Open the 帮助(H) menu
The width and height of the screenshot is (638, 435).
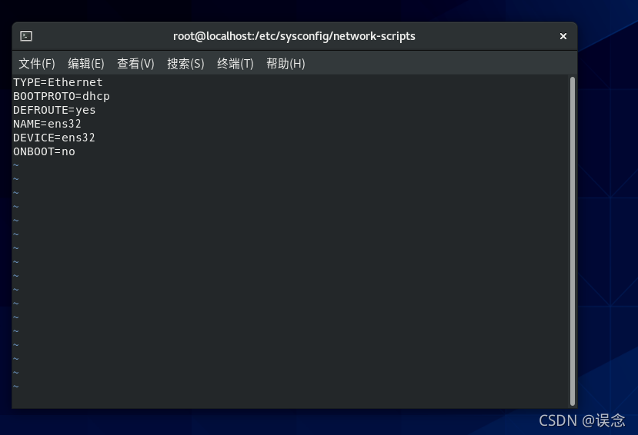(286, 63)
